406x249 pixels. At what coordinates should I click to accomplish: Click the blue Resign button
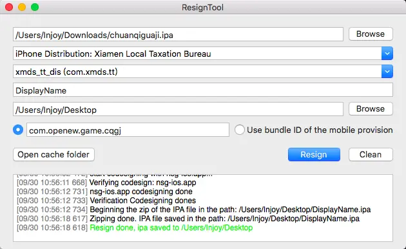coord(314,154)
